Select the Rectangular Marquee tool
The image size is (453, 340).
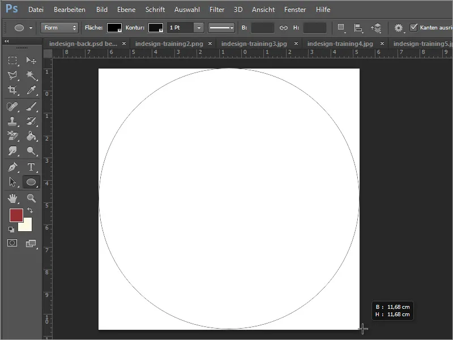[12, 61]
